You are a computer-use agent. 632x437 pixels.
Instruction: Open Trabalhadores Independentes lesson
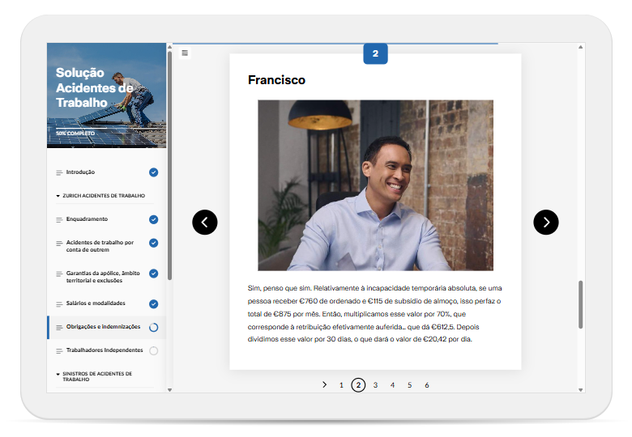(105, 350)
